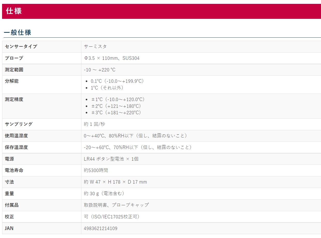
Task: Click the 約 1 回/秒 value
Action: 95,124
